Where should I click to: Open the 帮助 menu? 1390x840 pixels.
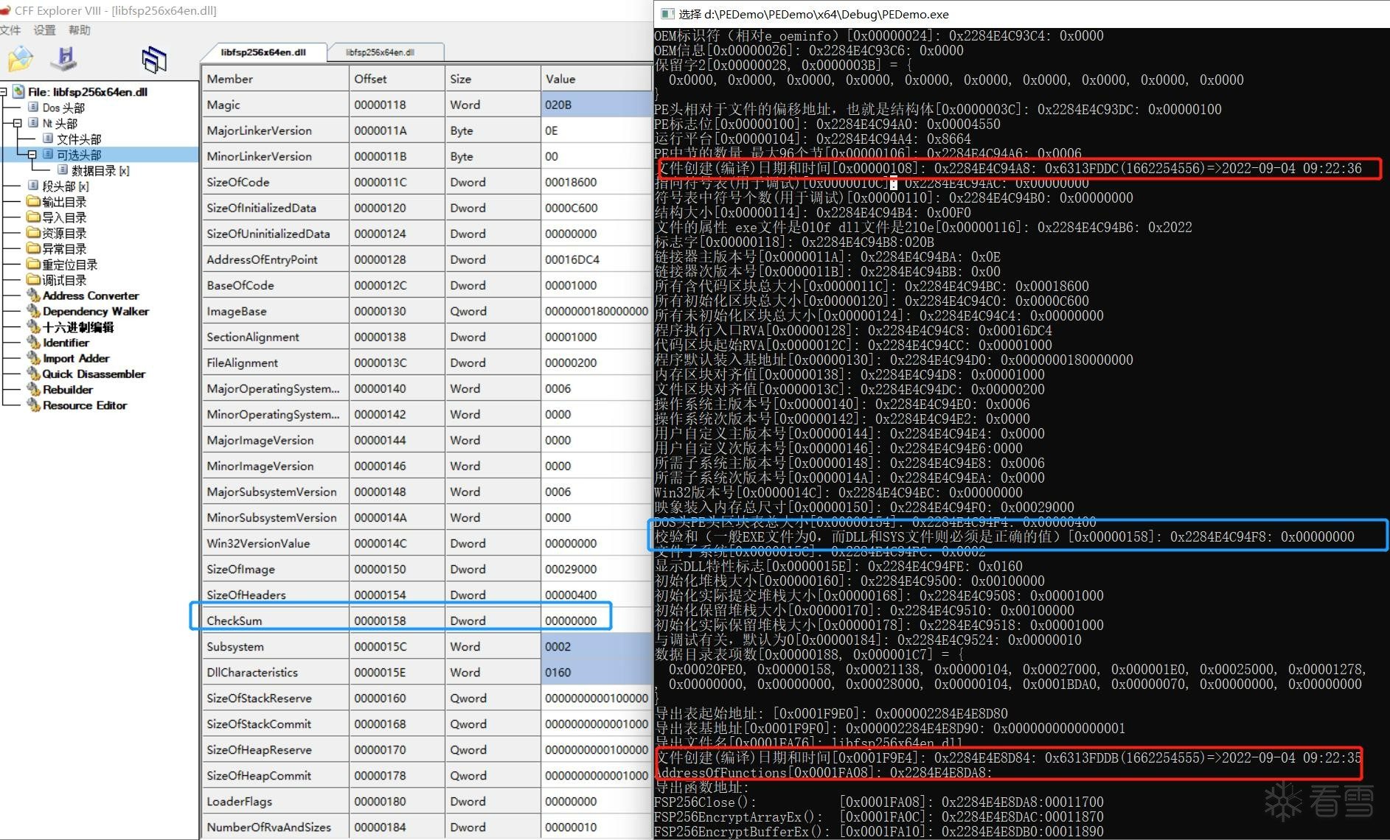(x=80, y=30)
